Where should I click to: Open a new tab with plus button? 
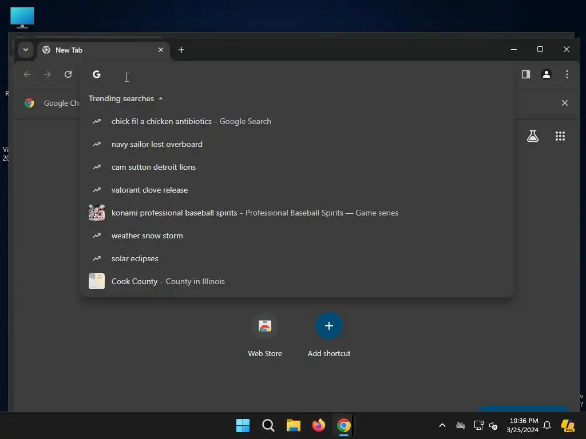tap(181, 50)
